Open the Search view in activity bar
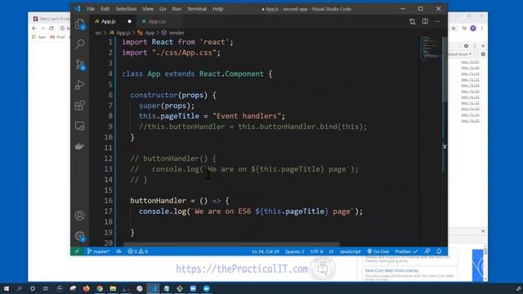 pyautogui.click(x=80, y=43)
